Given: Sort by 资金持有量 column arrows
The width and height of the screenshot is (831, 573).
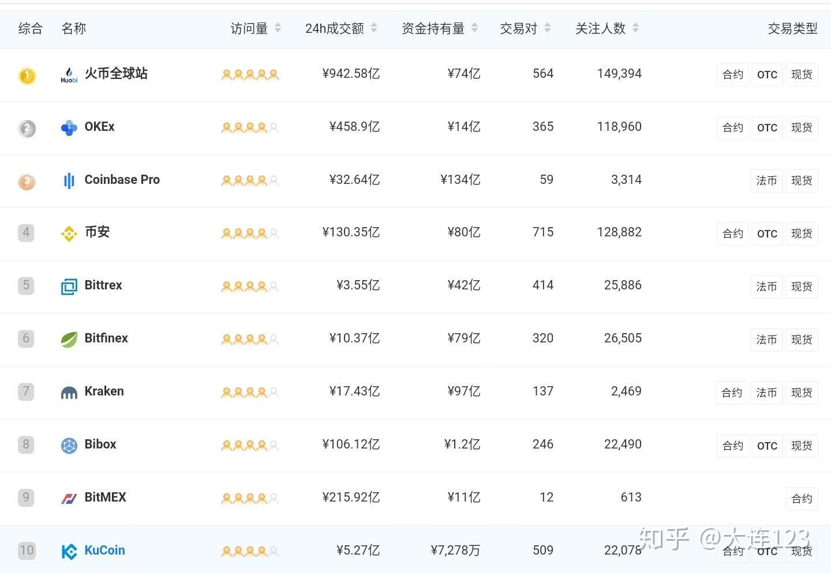Looking at the screenshot, I should coord(474,28).
